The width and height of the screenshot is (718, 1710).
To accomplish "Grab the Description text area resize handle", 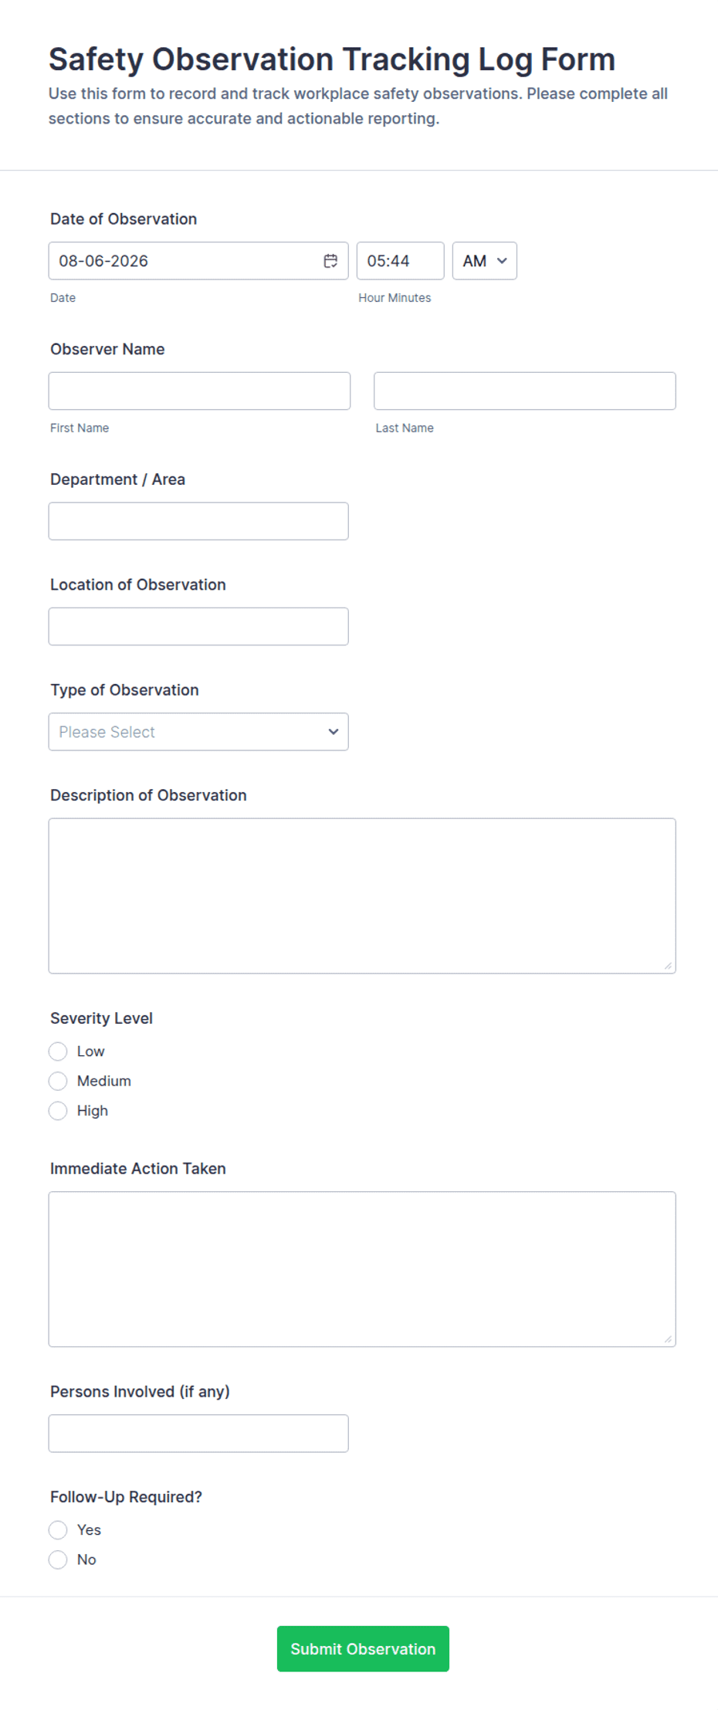I will (x=668, y=966).
